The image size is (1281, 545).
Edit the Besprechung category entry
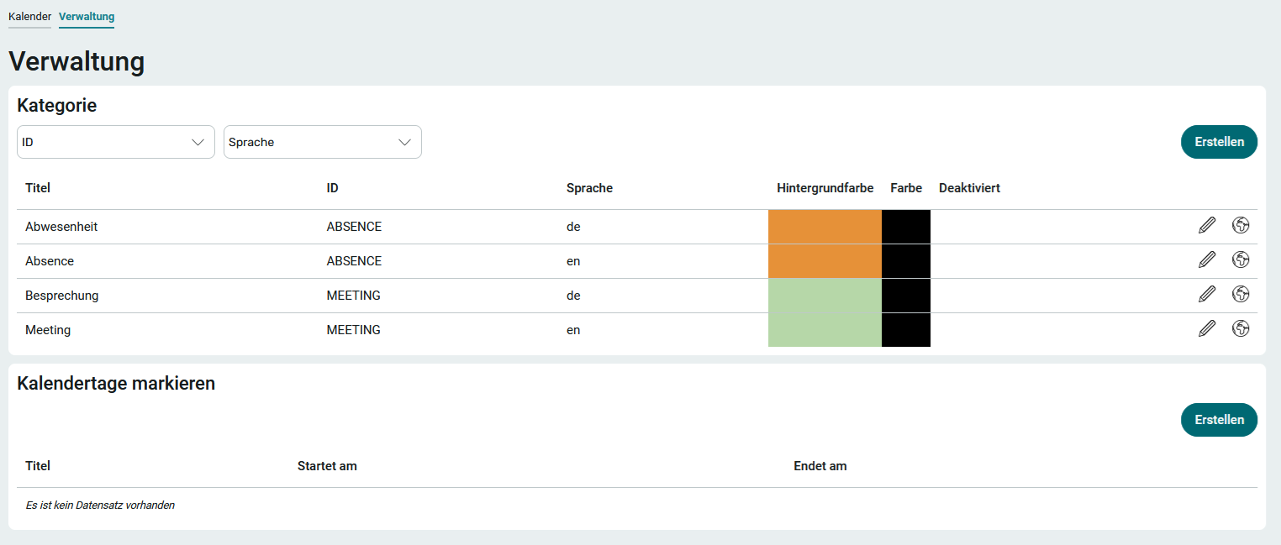click(x=1207, y=295)
